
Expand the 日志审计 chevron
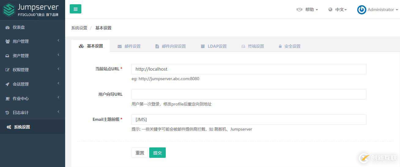[x=58, y=112]
